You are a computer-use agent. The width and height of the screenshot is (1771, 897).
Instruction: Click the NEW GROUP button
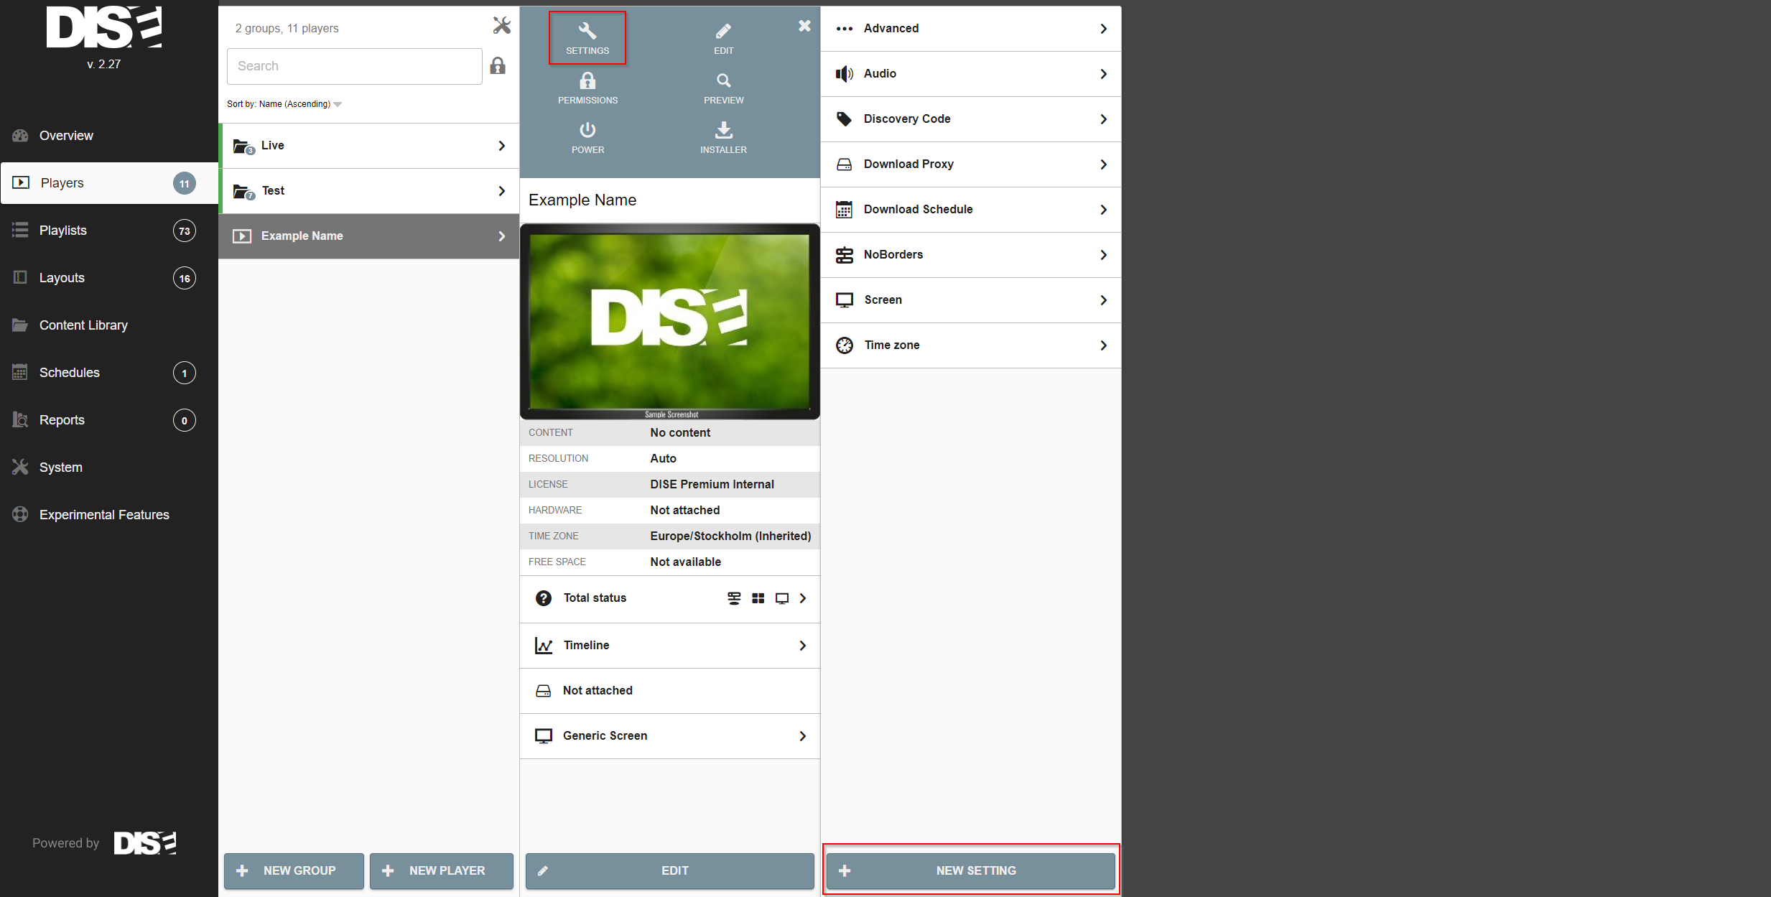coord(293,870)
